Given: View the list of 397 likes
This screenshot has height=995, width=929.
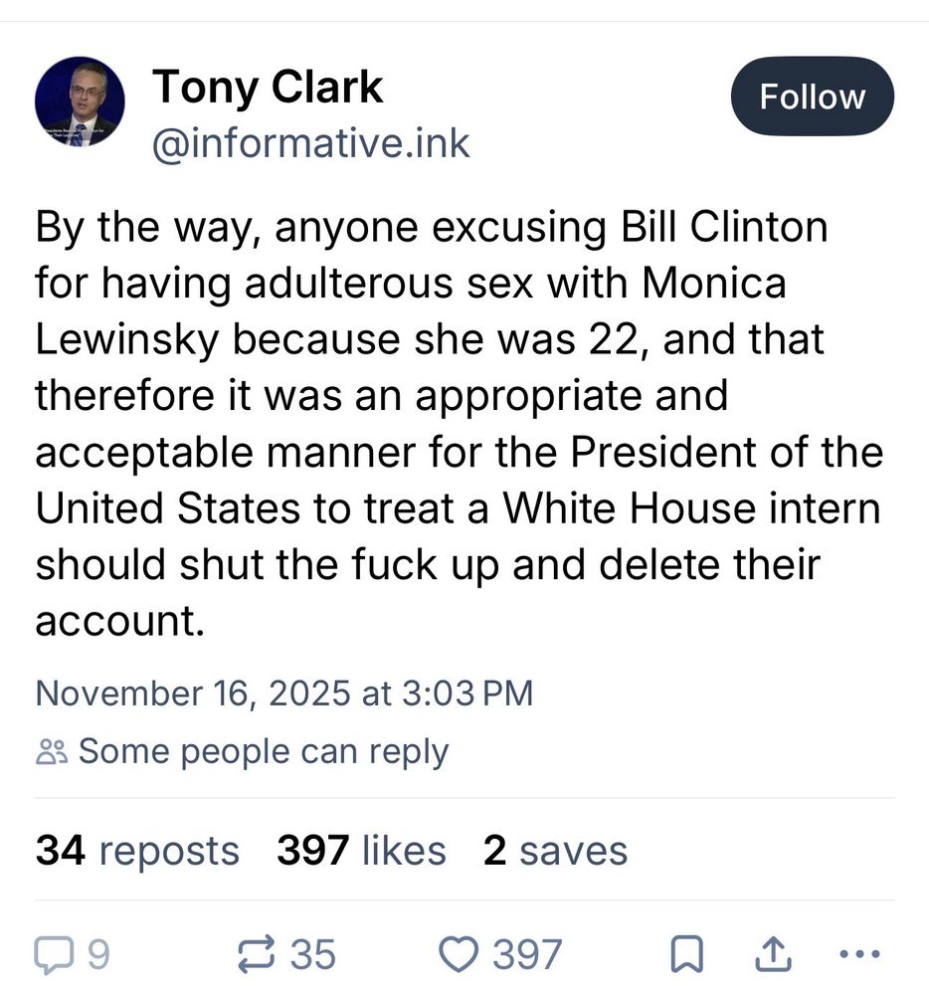Looking at the screenshot, I should click(x=361, y=850).
